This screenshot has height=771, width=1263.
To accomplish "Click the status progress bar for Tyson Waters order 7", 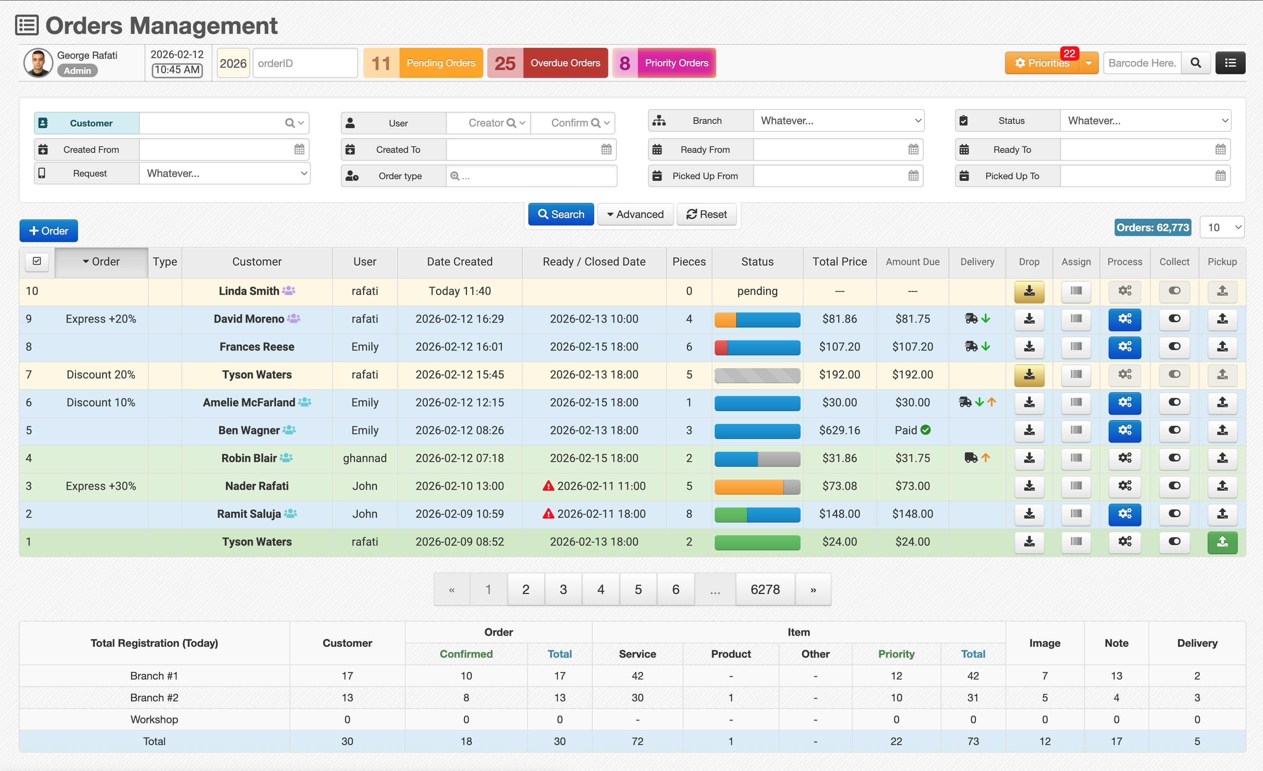I will (757, 375).
